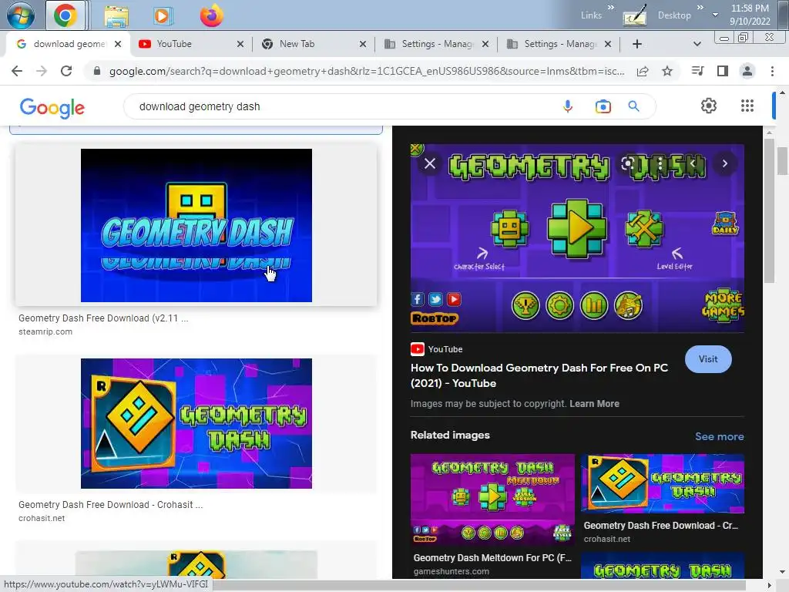The width and height of the screenshot is (789, 592).
Task: Close the image preview panel
Action: tap(430, 163)
